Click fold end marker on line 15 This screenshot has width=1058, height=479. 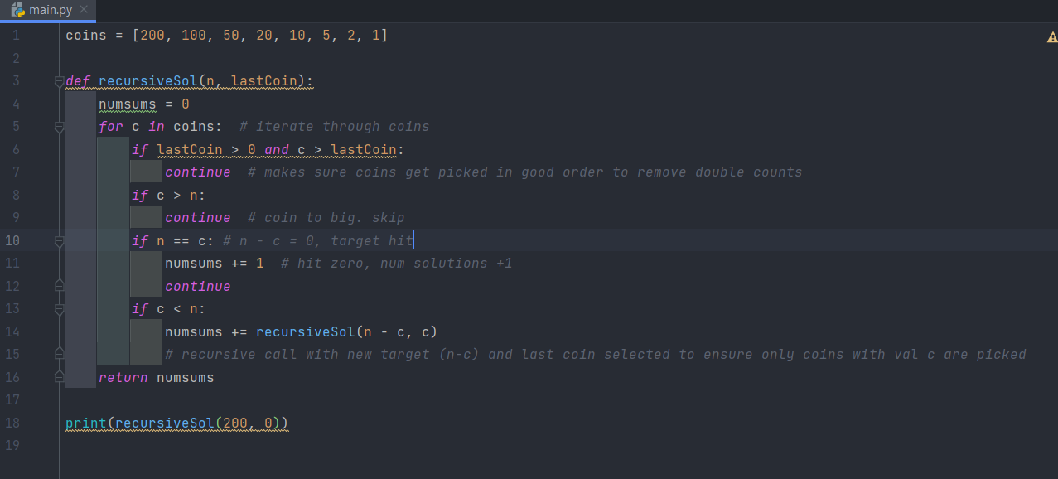coord(59,354)
